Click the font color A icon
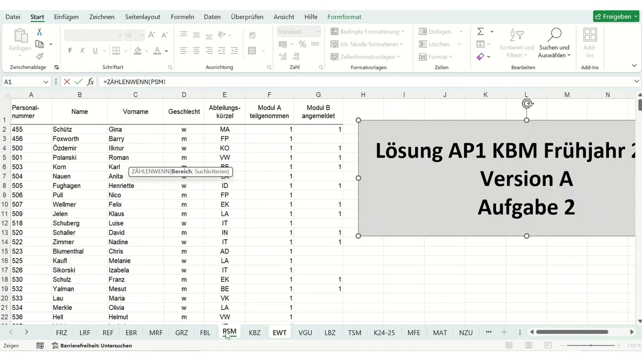This screenshot has width=642, height=361. pyautogui.click(x=157, y=51)
